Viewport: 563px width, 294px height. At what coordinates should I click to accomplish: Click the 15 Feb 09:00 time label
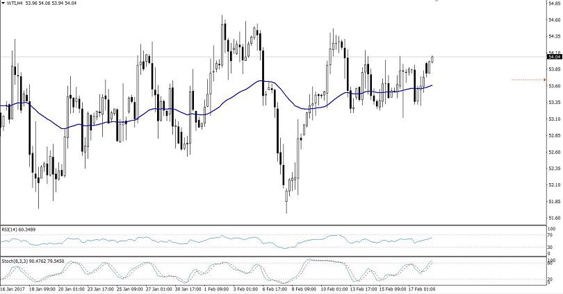[393, 289]
